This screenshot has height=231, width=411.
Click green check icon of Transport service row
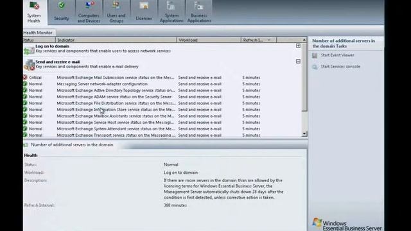25,135
